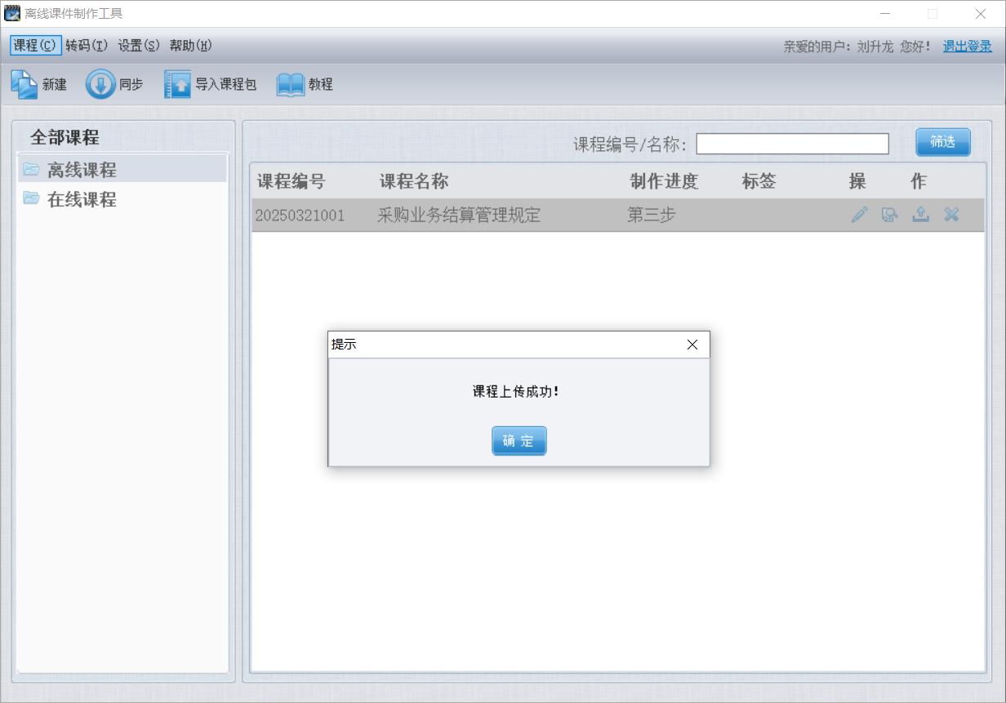Open the 教程 tutorial book icon
Image resolution: width=1006 pixels, height=703 pixels.
tap(290, 84)
